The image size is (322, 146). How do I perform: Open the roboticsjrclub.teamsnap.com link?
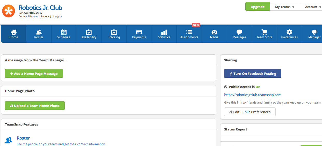point(253,95)
